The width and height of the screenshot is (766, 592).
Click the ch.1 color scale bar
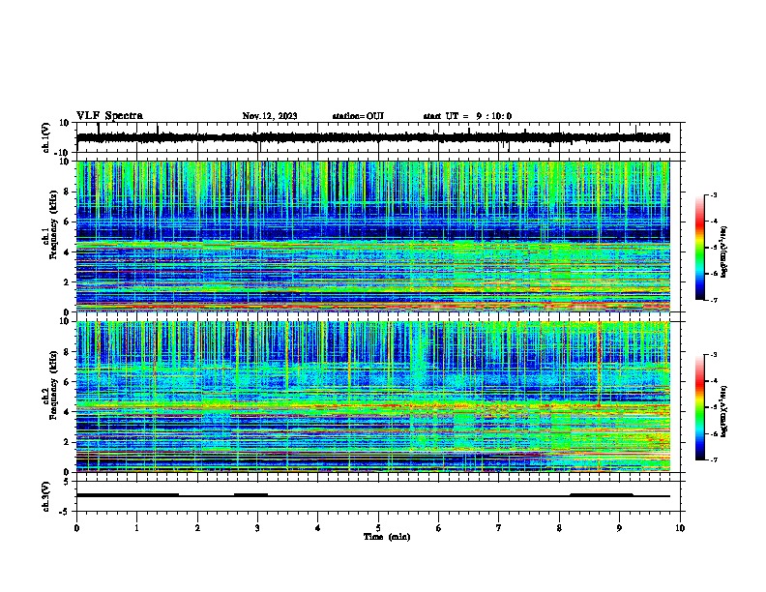(x=700, y=248)
